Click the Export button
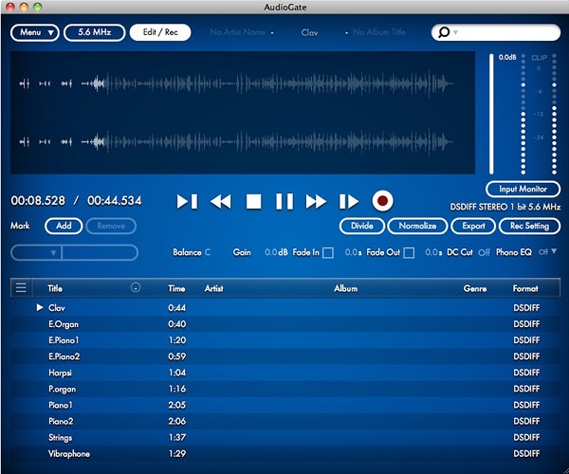 [x=472, y=227]
